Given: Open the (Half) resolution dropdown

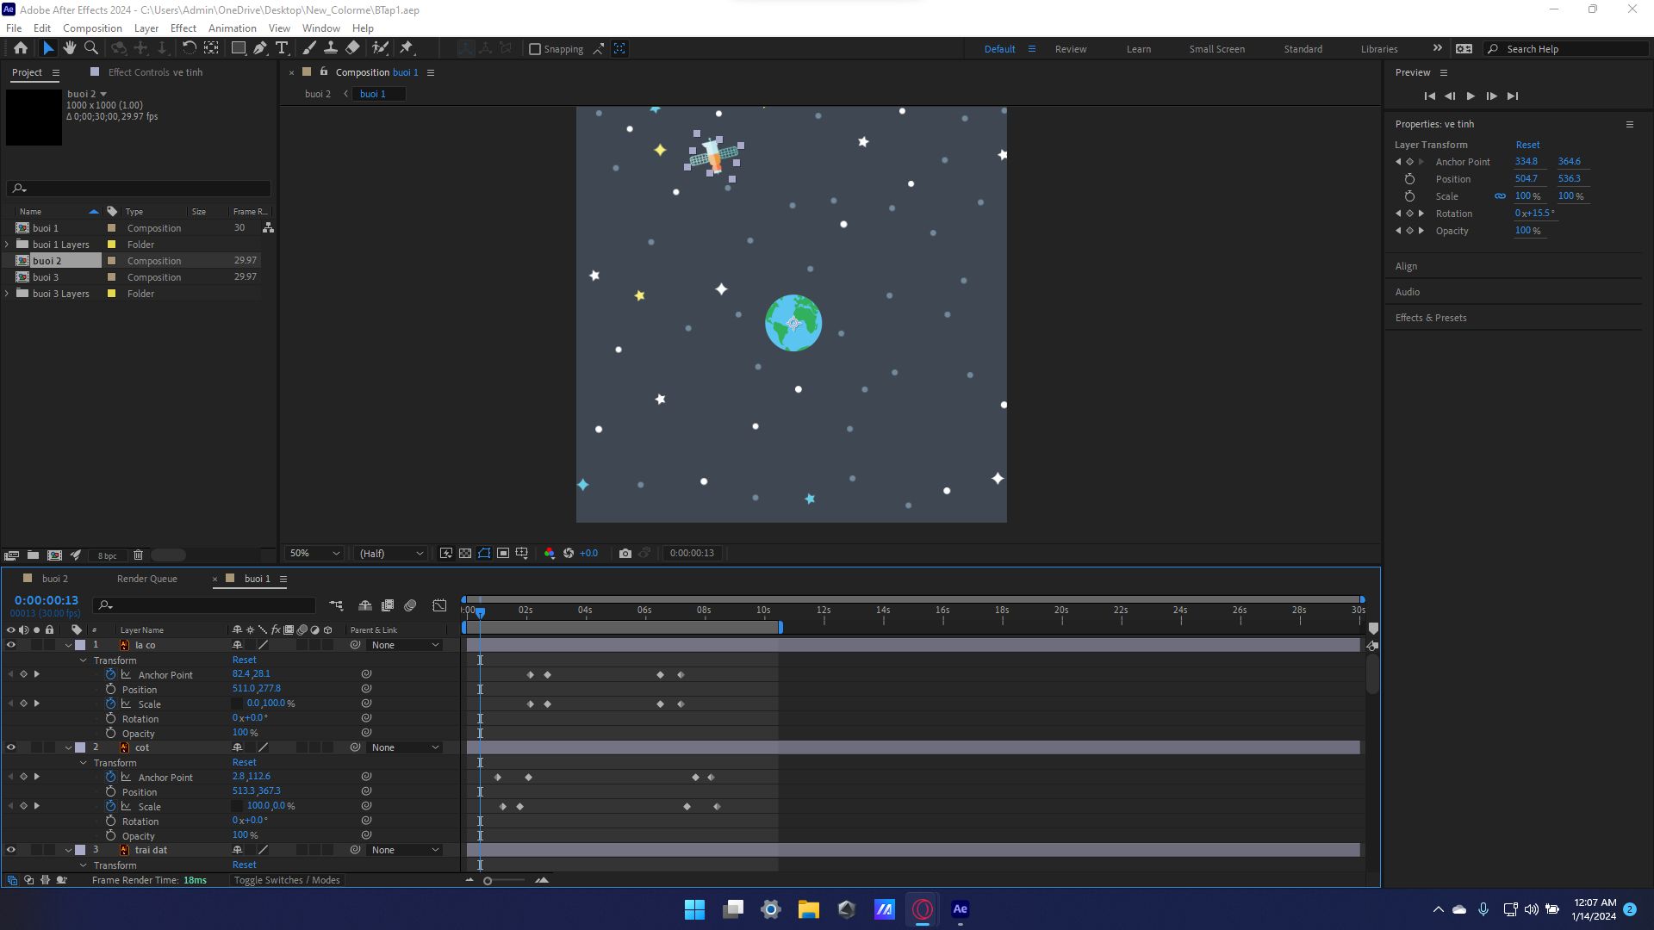Looking at the screenshot, I should (391, 553).
